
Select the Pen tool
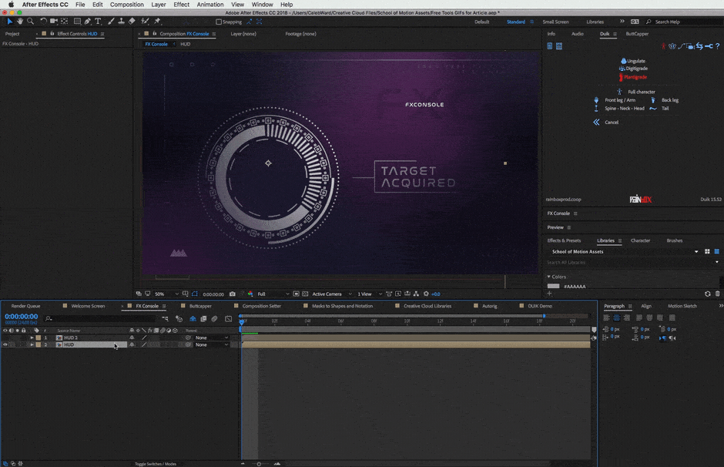point(88,22)
